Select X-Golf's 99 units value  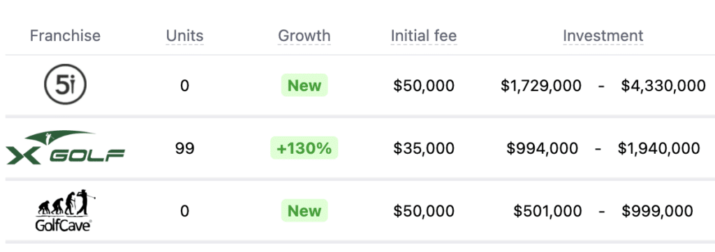tap(184, 148)
